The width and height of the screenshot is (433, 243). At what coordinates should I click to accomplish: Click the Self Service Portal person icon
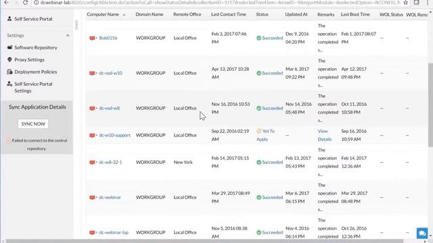(x=9, y=19)
